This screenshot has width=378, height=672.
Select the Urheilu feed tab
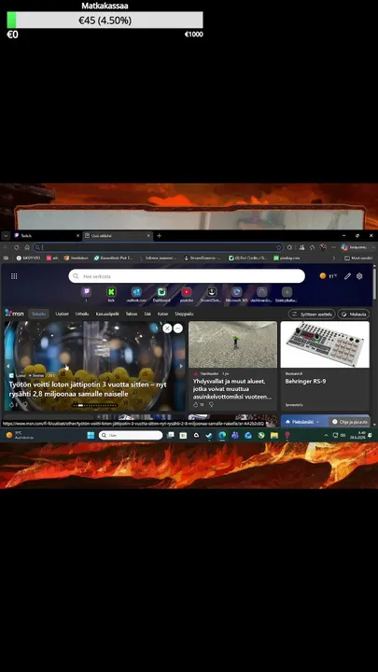click(82, 315)
